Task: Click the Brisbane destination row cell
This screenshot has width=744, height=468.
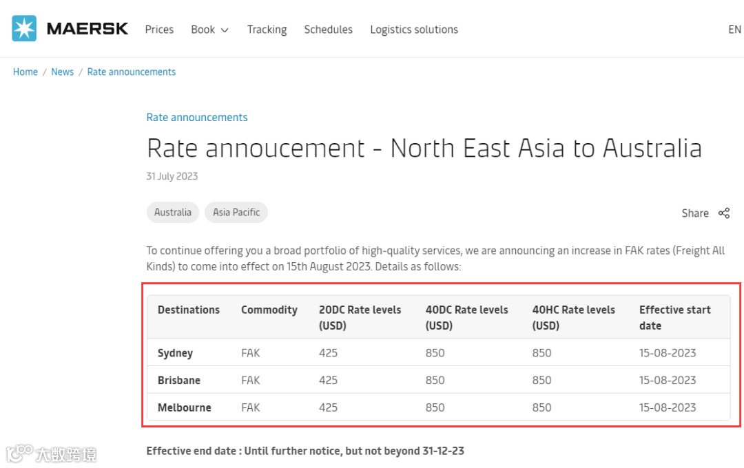Action: 179,380
